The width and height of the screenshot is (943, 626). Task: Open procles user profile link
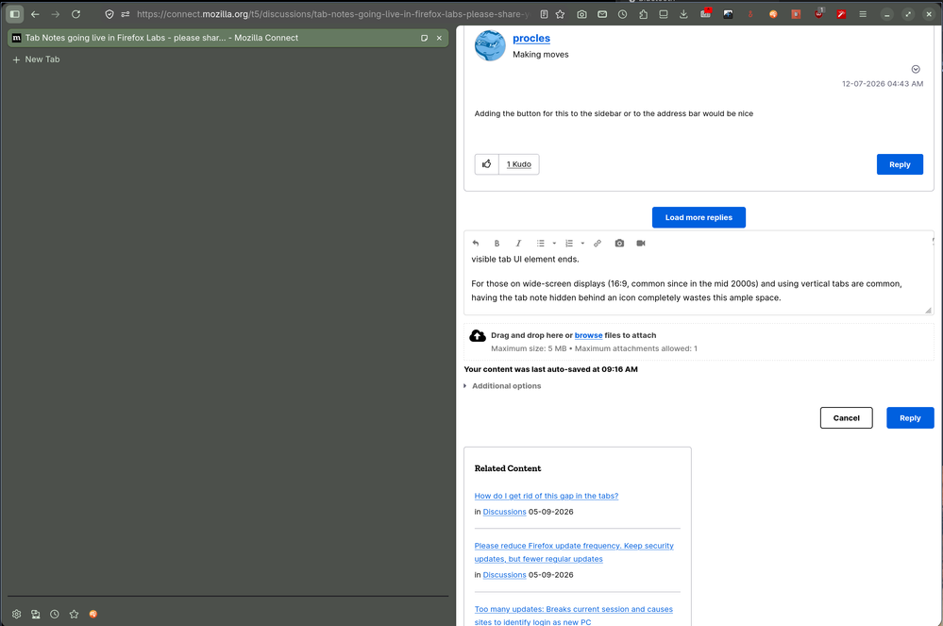pos(531,38)
